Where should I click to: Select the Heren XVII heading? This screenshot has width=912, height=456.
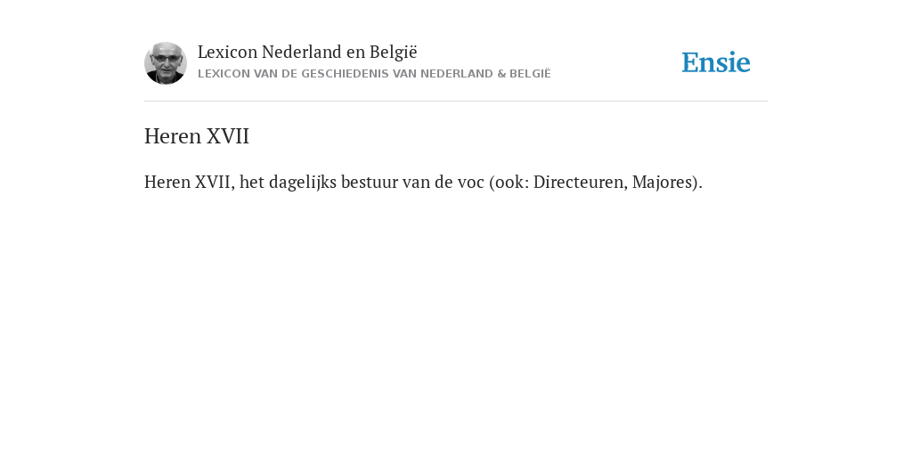click(197, 136)
